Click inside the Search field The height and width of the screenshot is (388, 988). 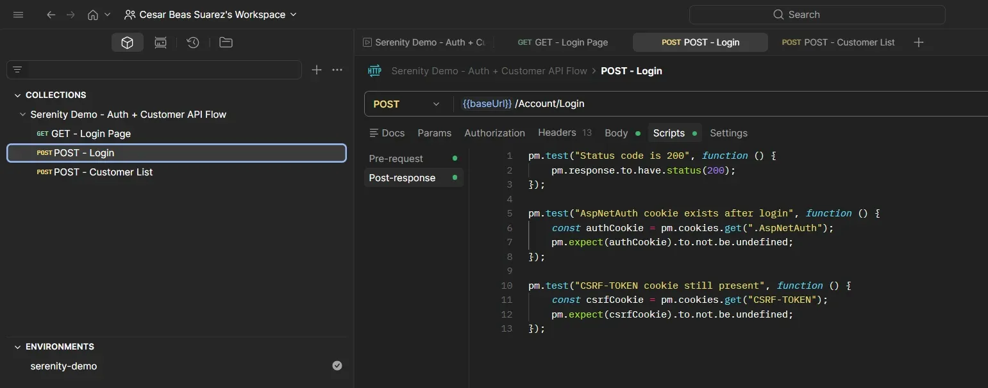tap(817, 14)
